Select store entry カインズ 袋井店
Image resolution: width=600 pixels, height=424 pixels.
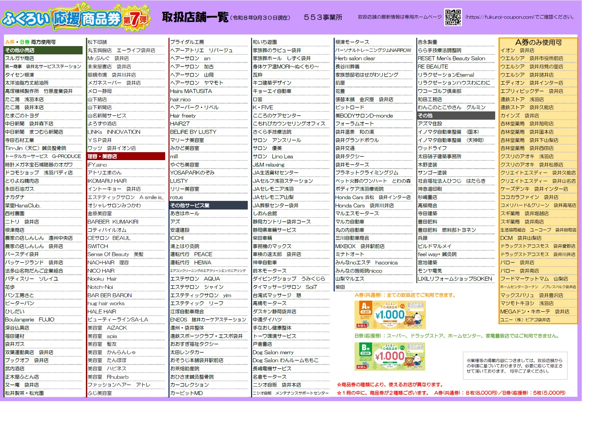point(520,116)
